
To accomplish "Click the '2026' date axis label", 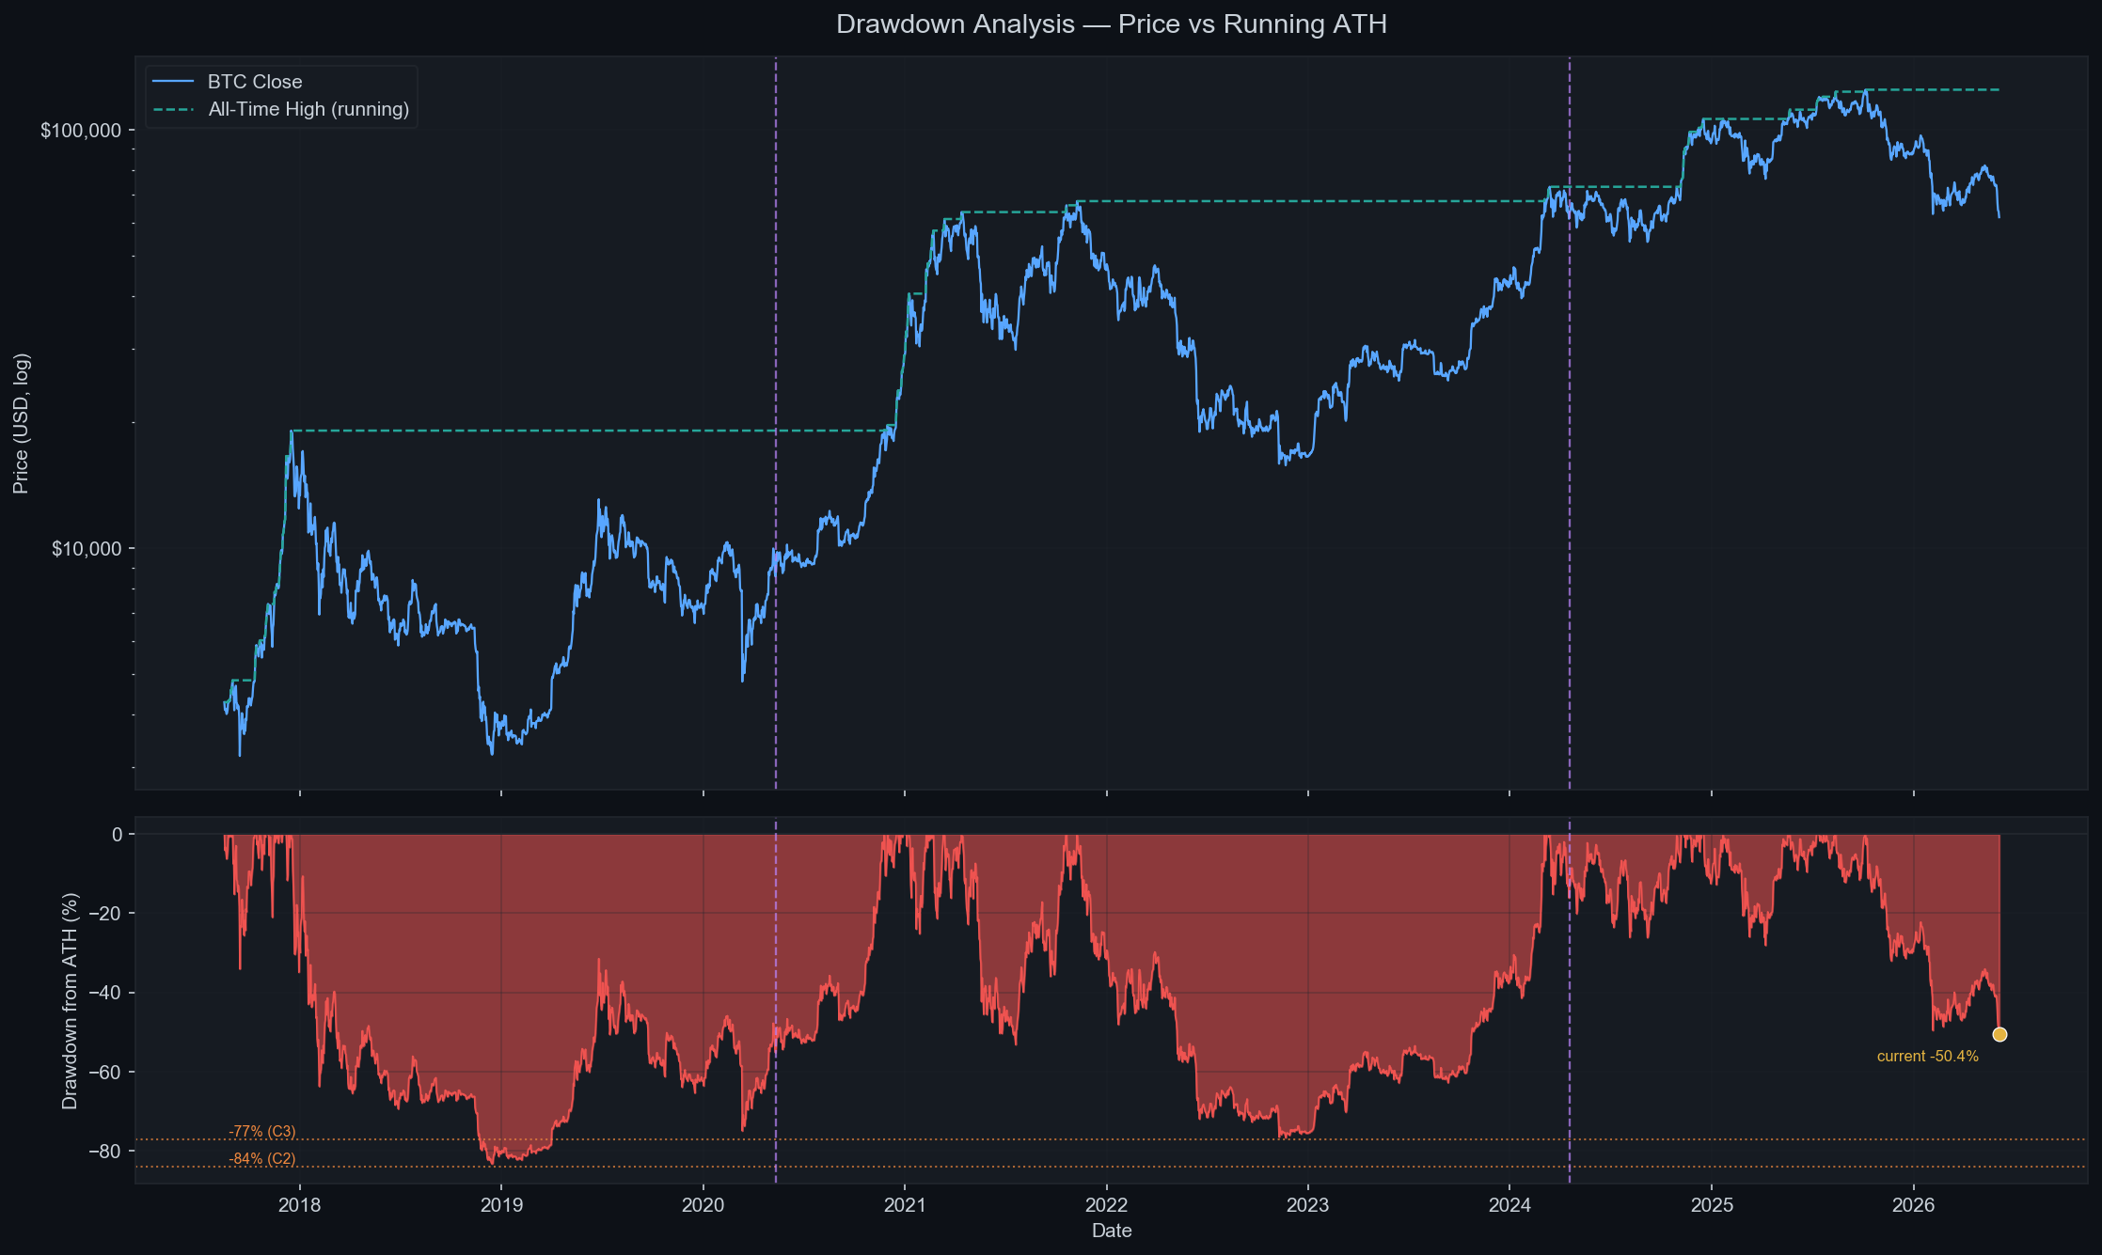I will pos(1913,1205).
